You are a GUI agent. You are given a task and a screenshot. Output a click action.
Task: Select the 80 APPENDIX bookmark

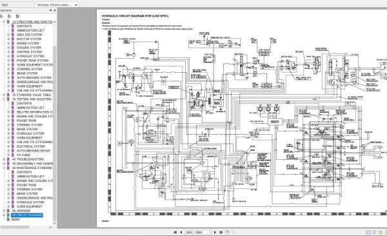21,211
